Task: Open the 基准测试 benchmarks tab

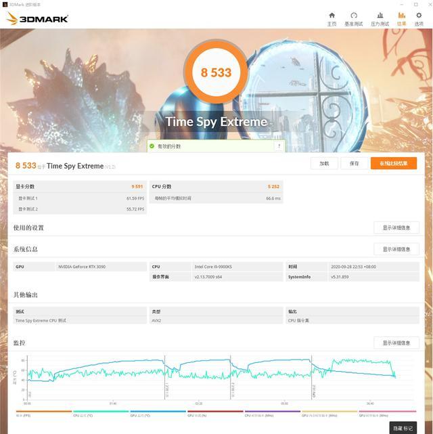Action: (353, 19)
